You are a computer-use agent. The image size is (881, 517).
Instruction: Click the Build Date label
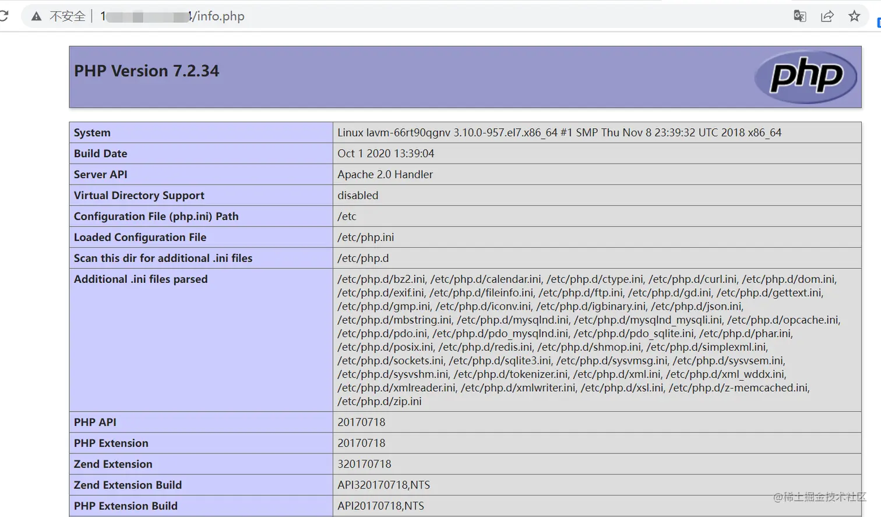(x=100, y=154)
